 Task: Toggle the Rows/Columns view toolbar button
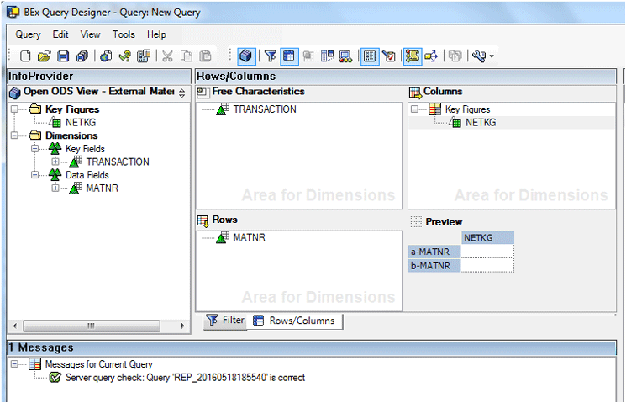coord(289,56)
